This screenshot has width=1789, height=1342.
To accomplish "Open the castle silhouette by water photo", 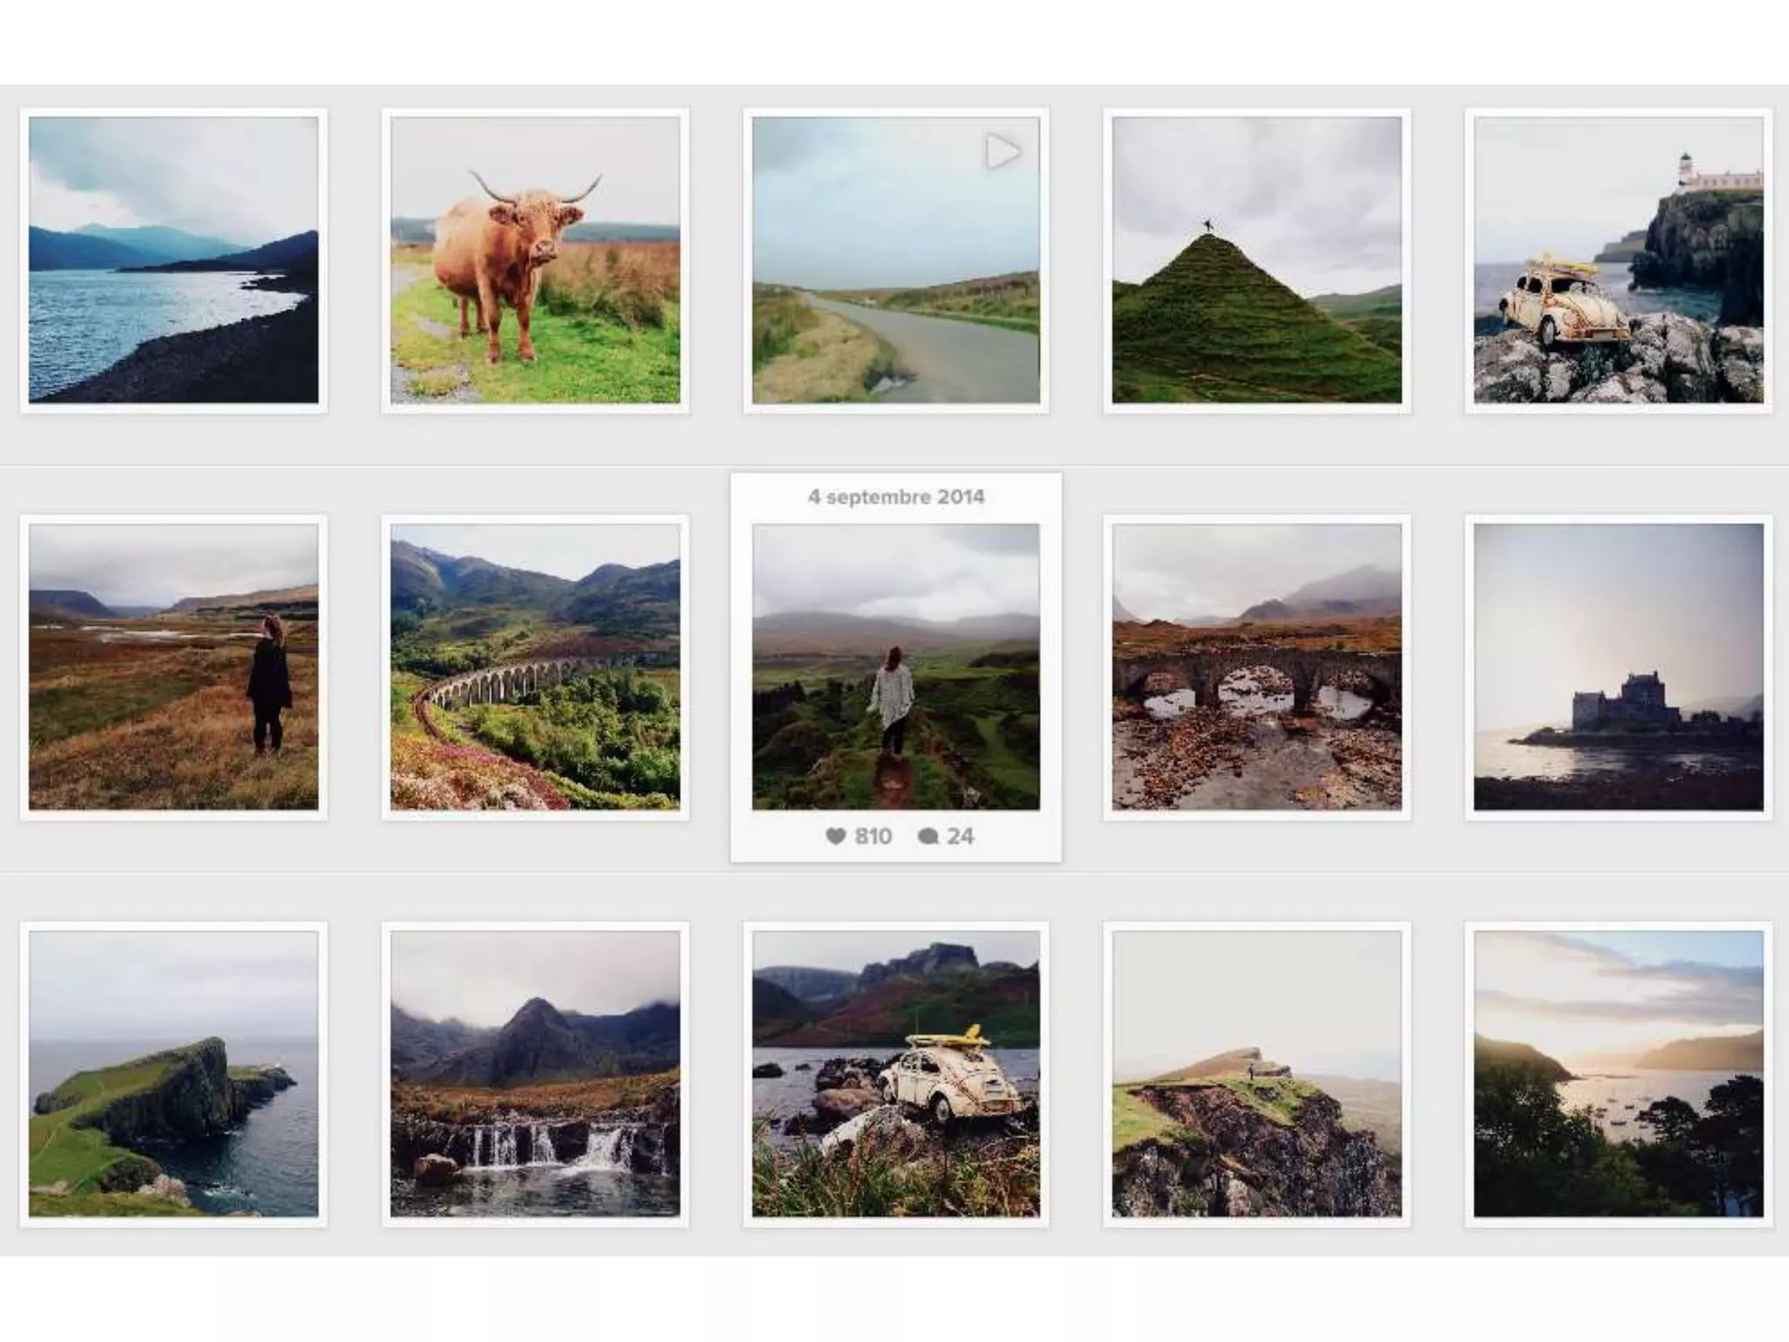I will pyautogui.click(x=1618, y=667).
